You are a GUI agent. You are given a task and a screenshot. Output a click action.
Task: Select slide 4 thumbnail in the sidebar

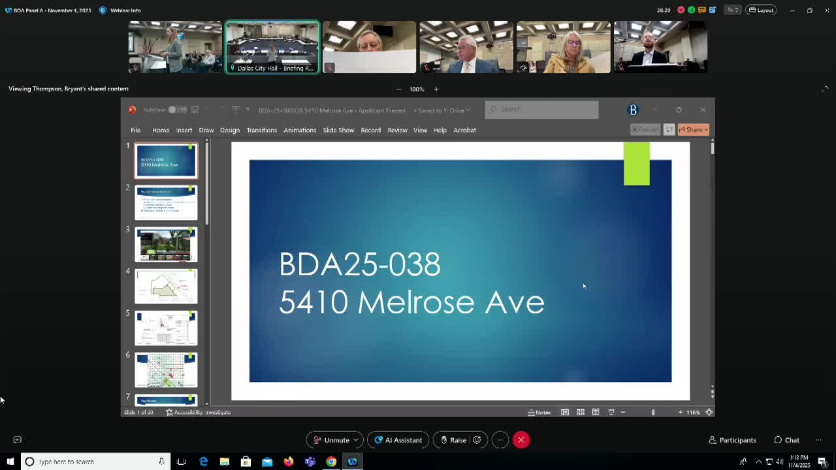coord(166,286)
